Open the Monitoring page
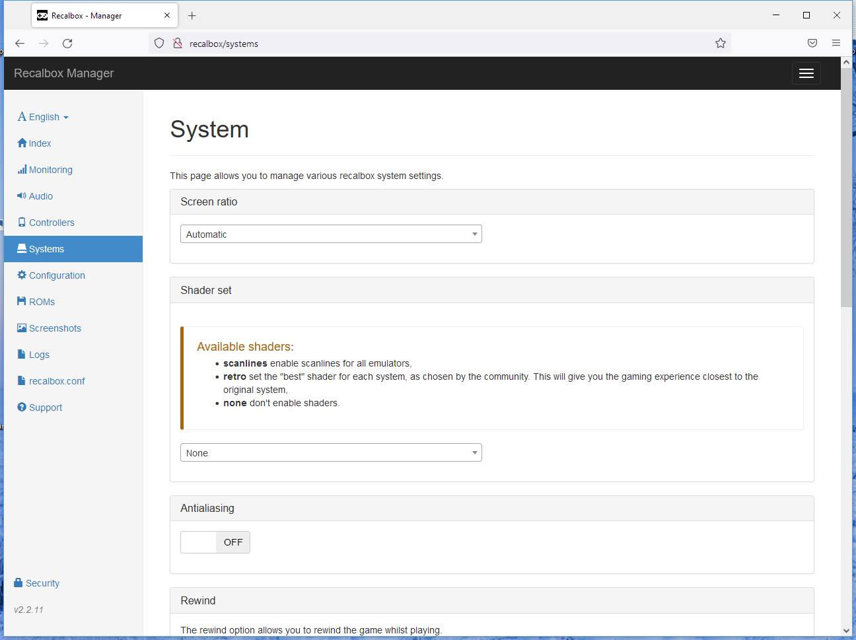856x640 pixels. (x=51, y=170)
